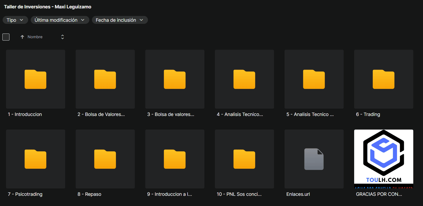Open the 4 - Analisis Tecnico folder icon
This screenshot has width=423, height=206.
244,79
